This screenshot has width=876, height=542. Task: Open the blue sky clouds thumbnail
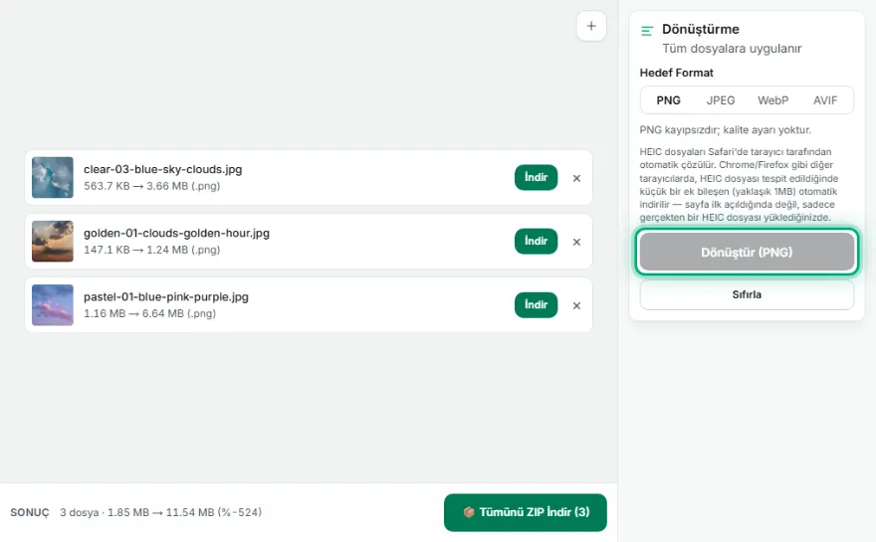point(53,177)
